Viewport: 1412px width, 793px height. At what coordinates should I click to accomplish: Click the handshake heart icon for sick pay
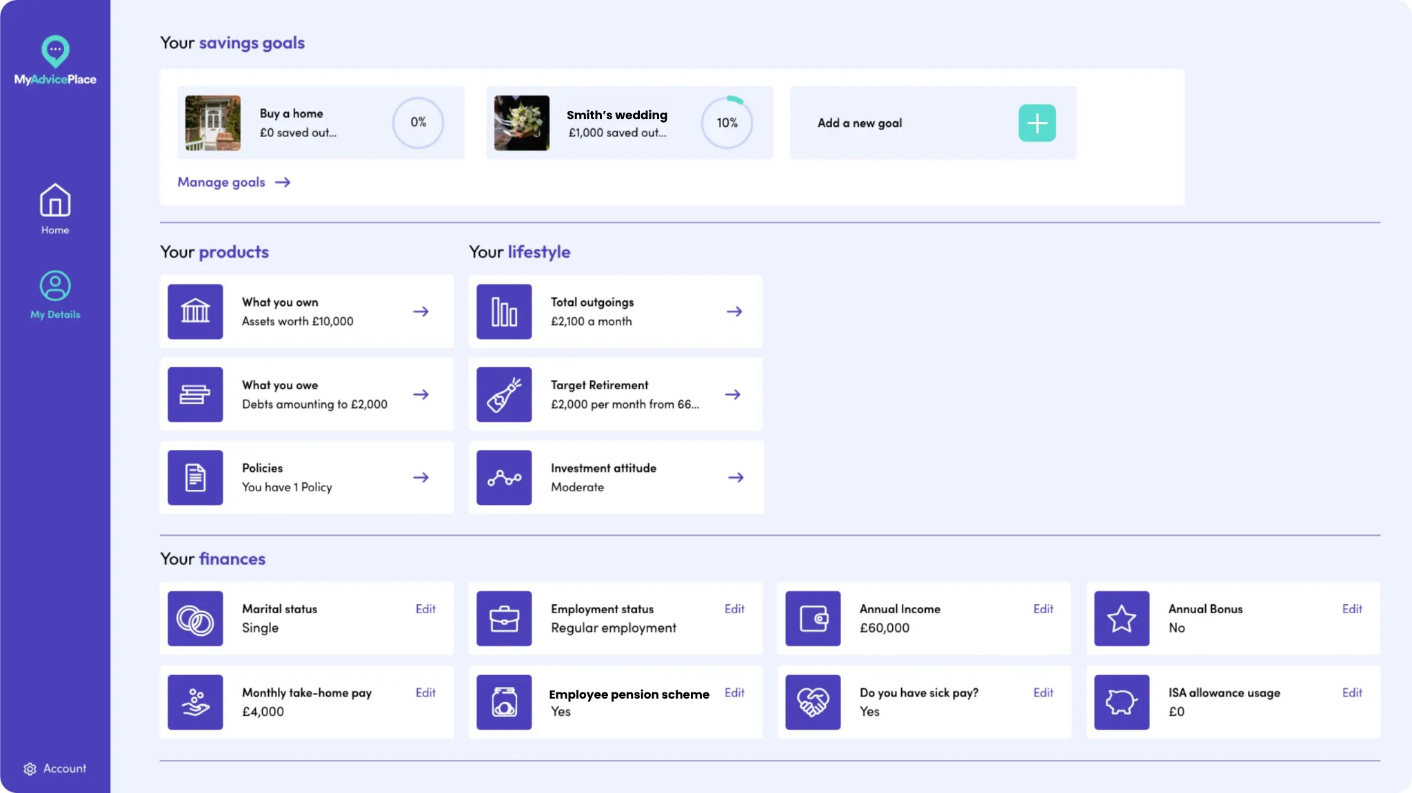click(813, 702)
